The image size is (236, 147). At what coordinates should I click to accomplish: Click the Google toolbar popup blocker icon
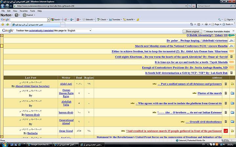click(x=78, y=20)
